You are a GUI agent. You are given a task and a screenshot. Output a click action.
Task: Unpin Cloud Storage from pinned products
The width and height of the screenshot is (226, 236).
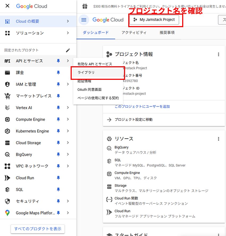click(58, 143)
